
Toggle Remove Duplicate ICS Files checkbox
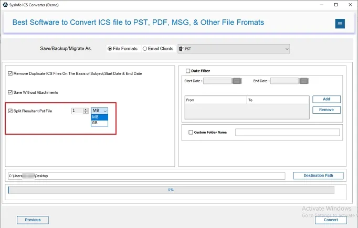[x=10, y=73]
